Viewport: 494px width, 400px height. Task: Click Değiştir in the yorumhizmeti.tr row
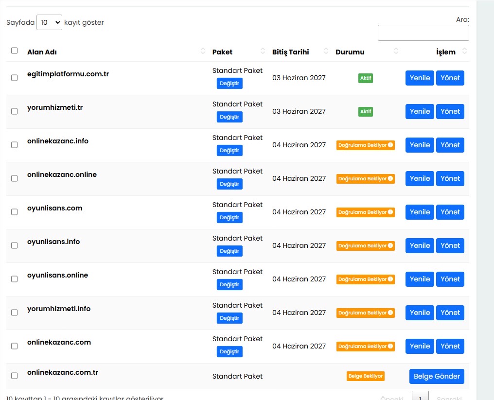(x=229, y=117)
